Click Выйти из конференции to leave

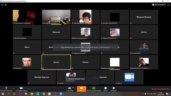pyautogui.click(x=161, y=89)
